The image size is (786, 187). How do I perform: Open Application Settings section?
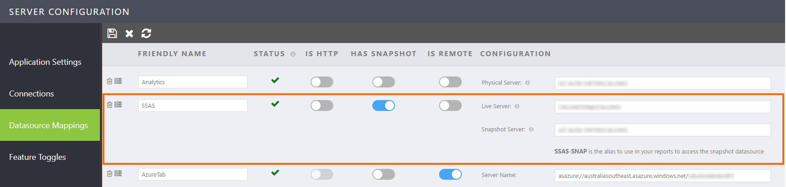coord(45,62)
